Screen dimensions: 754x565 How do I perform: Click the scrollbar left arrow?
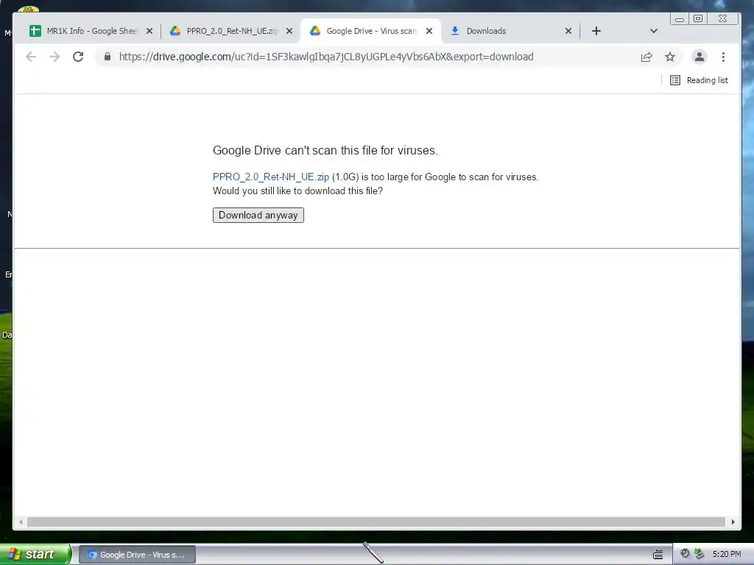pyautogui.click(x=21, y=522)
